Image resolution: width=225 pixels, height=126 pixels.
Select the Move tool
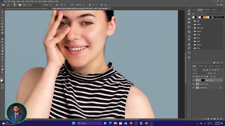point(2,12)
